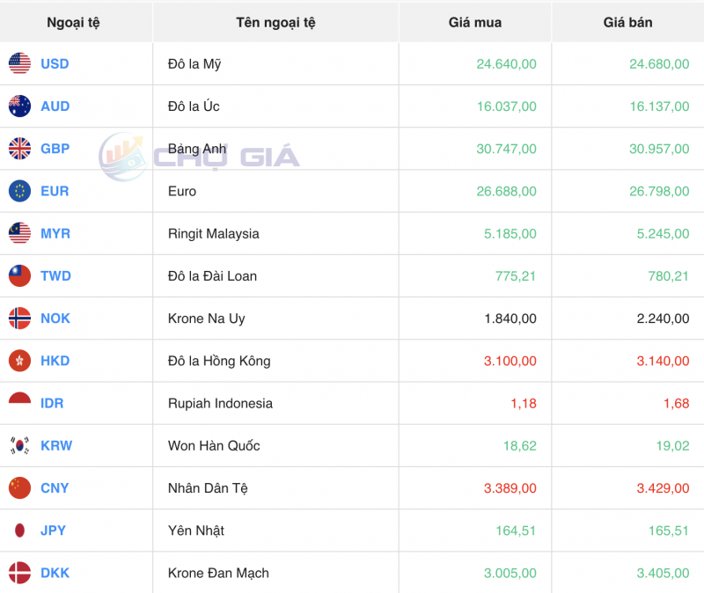
Task: Open the EUR currency link
Action: point(55,191)
